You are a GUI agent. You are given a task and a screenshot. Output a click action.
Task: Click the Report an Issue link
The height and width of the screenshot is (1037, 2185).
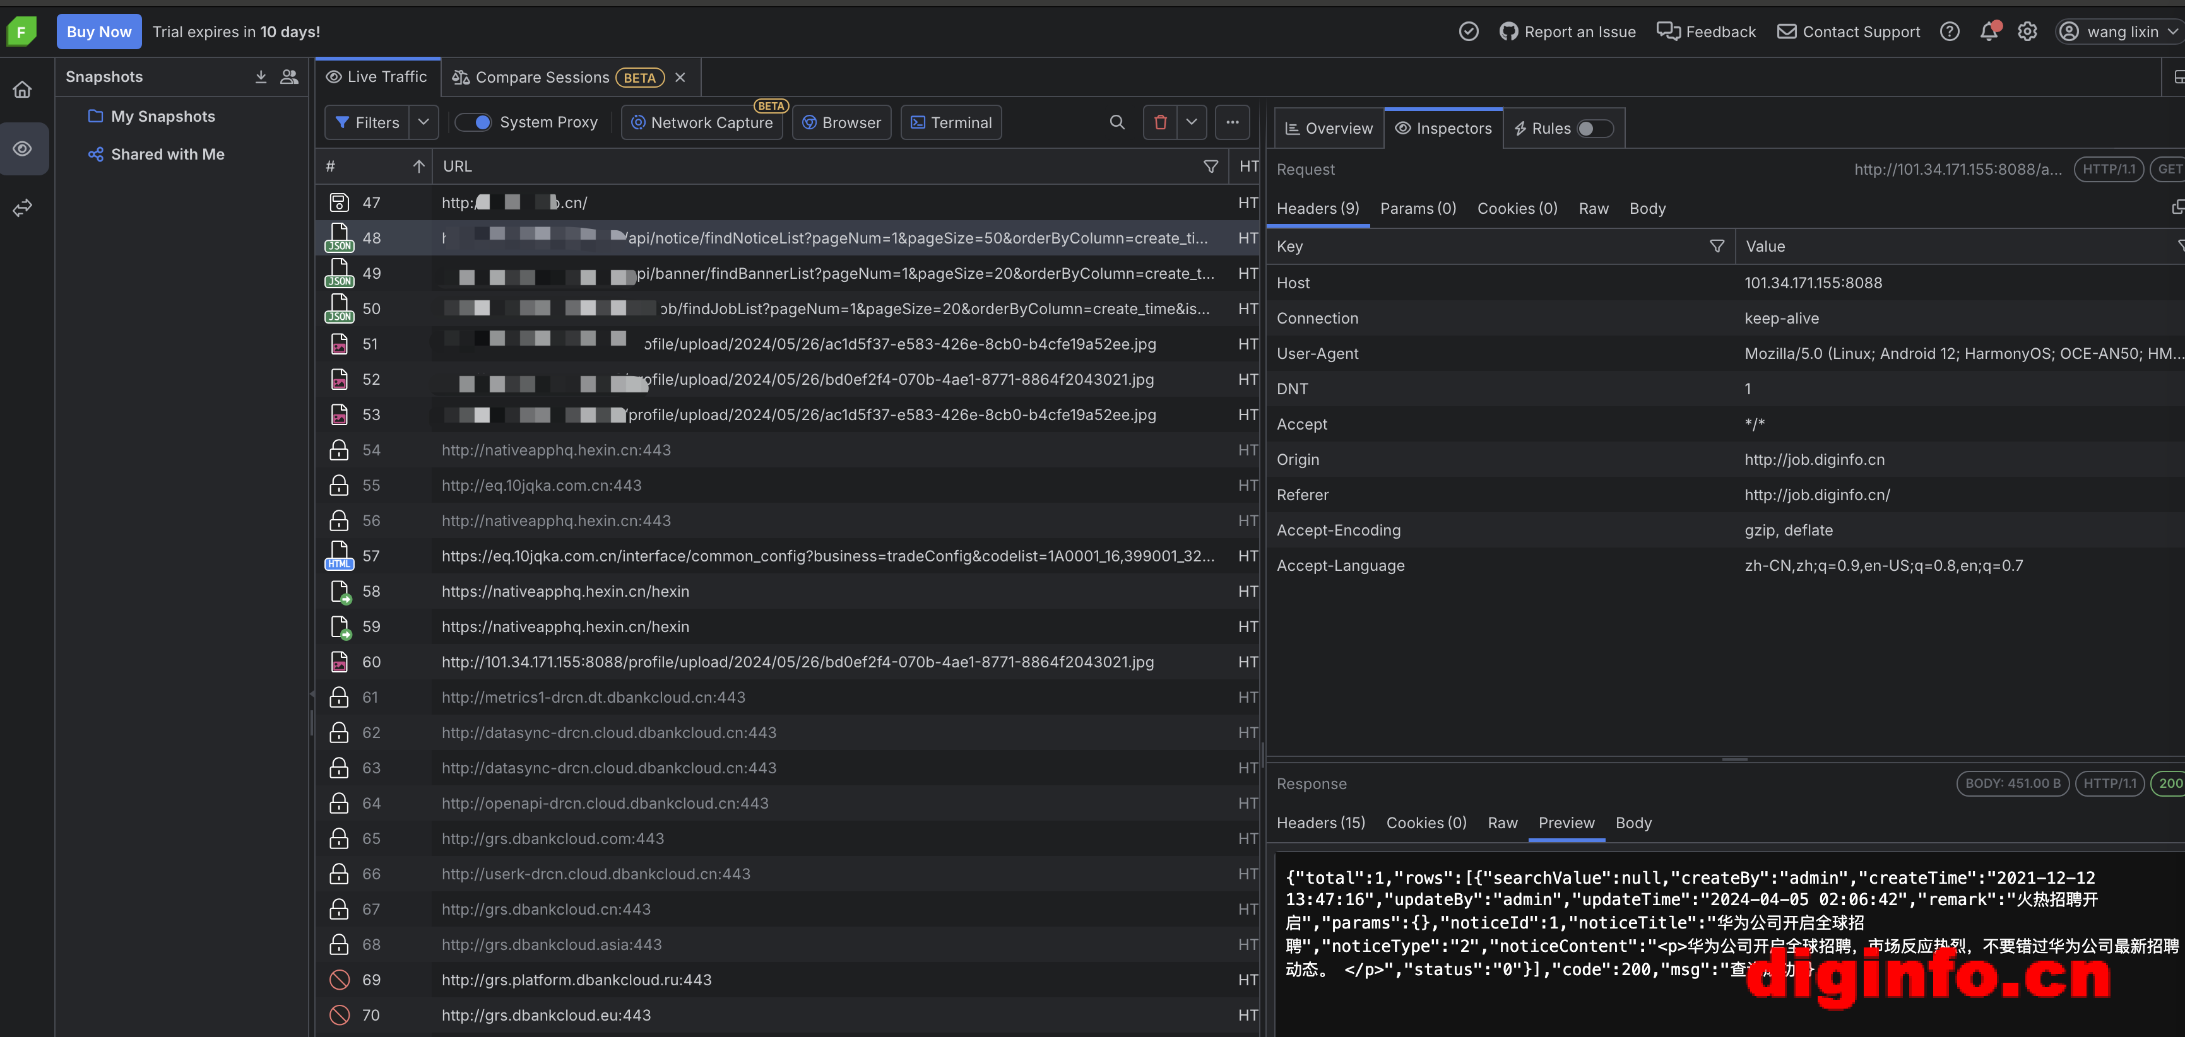[x=1568, y=32]
